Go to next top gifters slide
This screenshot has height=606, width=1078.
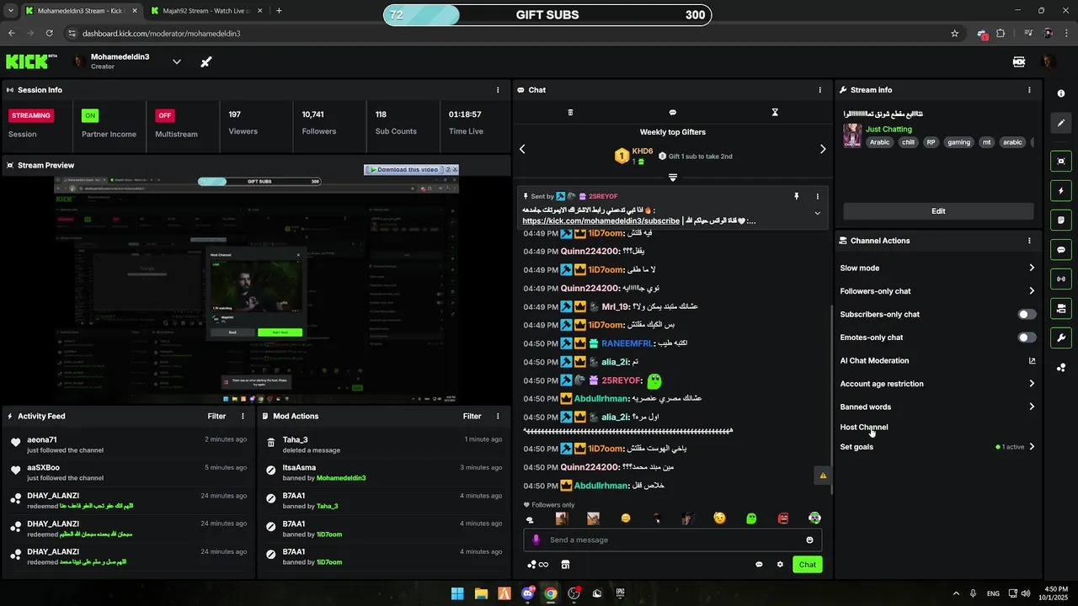pyautogui.click(x=823, y=149)
